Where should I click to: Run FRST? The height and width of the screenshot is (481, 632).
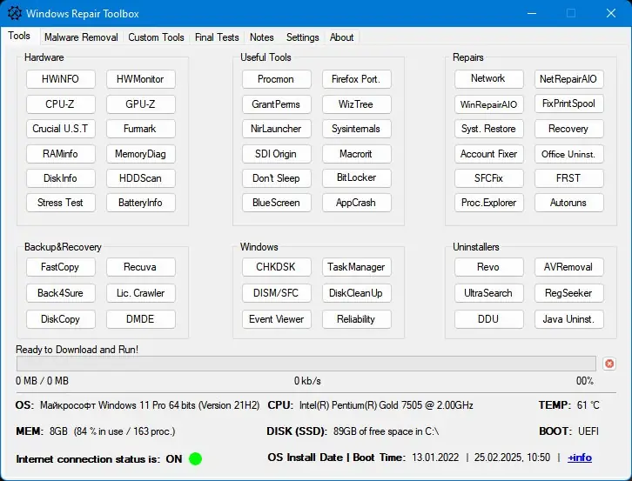568,178
